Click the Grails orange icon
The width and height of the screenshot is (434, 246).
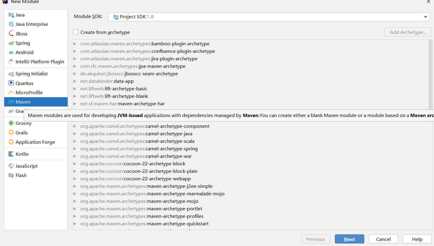[11, 133]
